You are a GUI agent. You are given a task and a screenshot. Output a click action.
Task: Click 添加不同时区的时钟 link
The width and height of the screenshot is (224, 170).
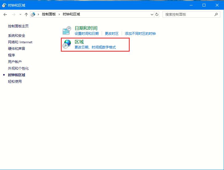[140, 34]
